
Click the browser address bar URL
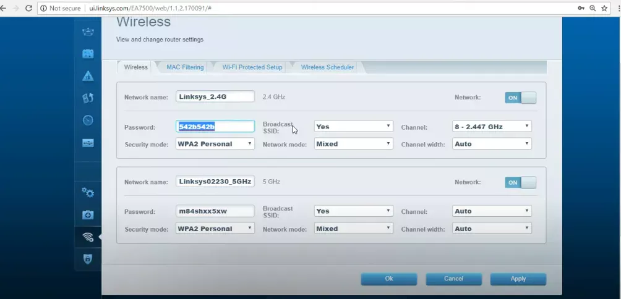point(150,8)
